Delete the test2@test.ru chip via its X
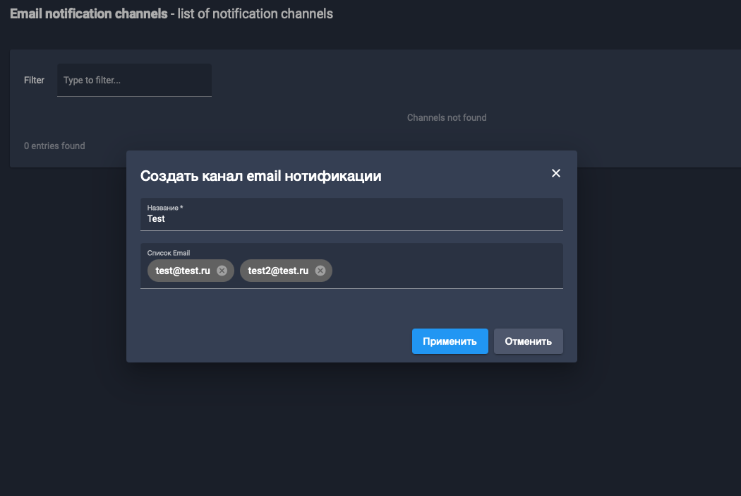 click(x=320, y=271)
